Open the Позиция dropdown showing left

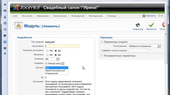click(x=52, y=59)
